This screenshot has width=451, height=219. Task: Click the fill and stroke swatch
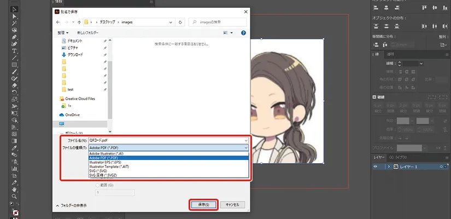tap(15, 213)
